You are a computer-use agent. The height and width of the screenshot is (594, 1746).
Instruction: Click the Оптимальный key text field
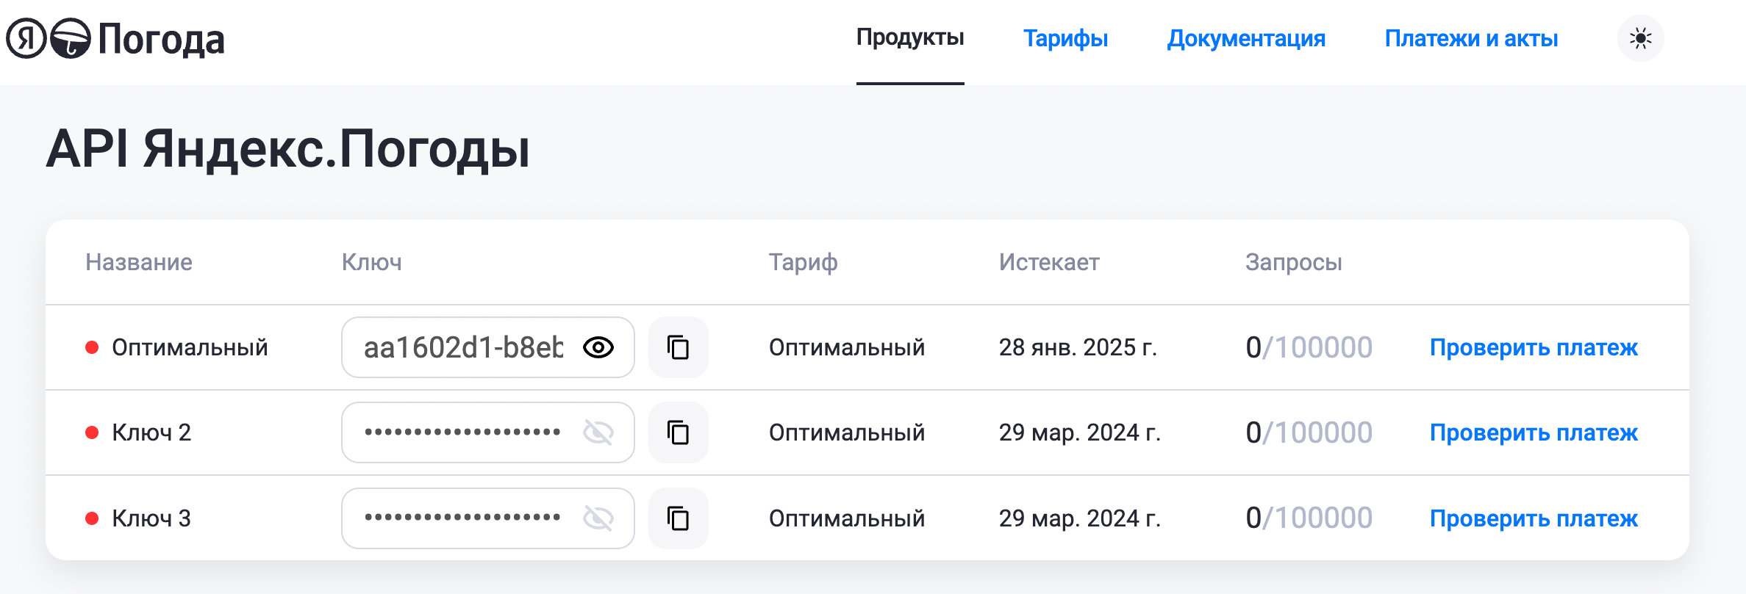pyautogui.click(x=463, y=347)
